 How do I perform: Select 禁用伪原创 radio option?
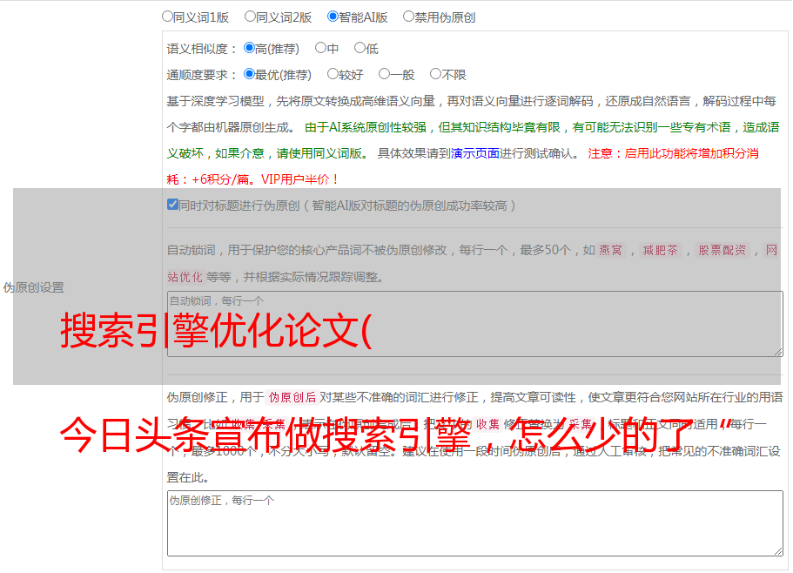coord(408,17)
